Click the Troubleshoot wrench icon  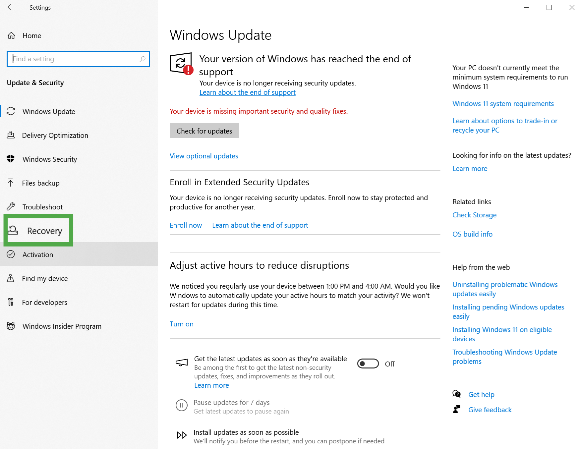11,207
